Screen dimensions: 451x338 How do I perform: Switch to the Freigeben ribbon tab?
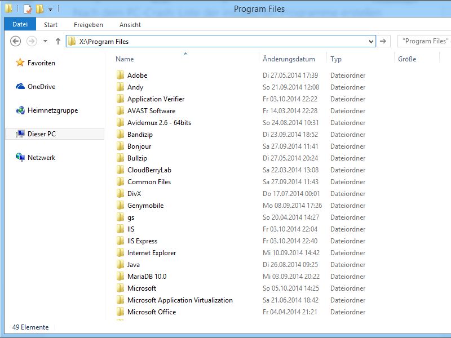click(89, 25)
